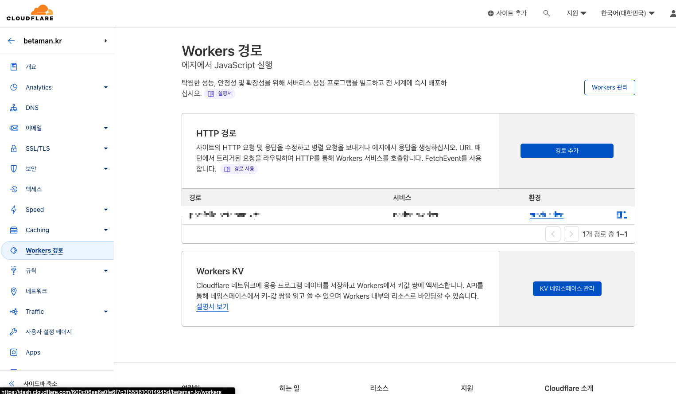Expand the SSL/TLS submenu arrow
This screenshot has width=676, height=394.
(x=106, y=148)
